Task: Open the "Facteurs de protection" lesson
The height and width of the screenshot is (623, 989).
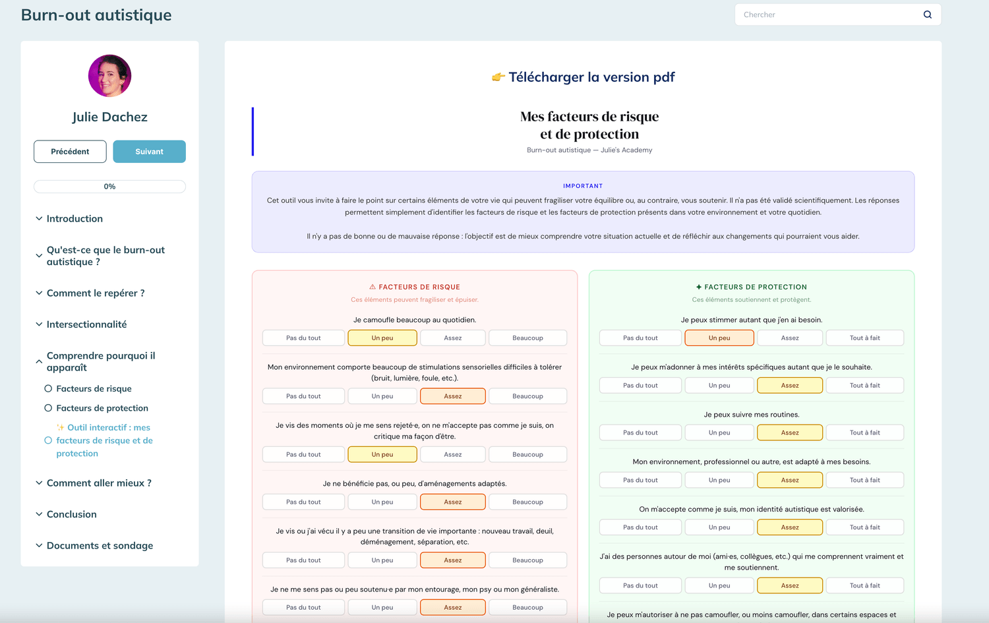Action: click(102, 408)
